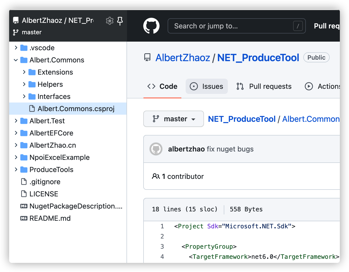
Task: Expand the Extensions folder chevron
Action: click(24, 72)
